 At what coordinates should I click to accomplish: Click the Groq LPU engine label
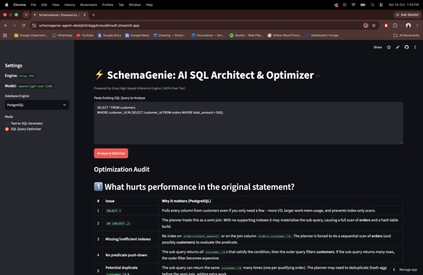tap(27, 76)
